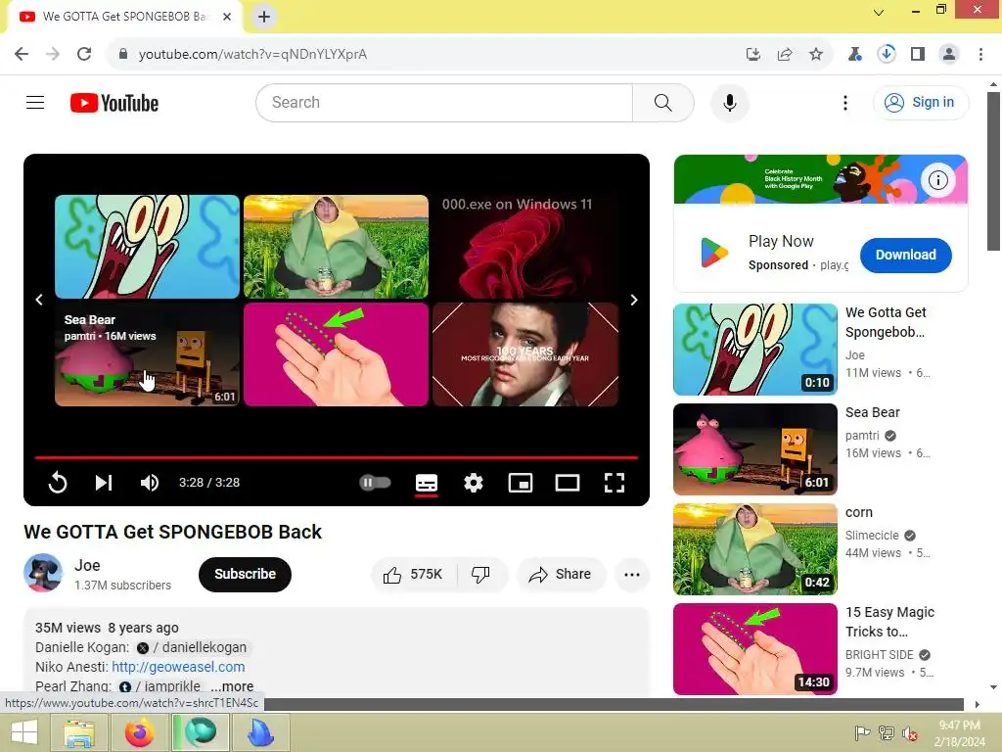The height and width of the screenshot is (752, 1002).
Task: Reload the page
Action: pyautogui.click(x=84, y=54)
